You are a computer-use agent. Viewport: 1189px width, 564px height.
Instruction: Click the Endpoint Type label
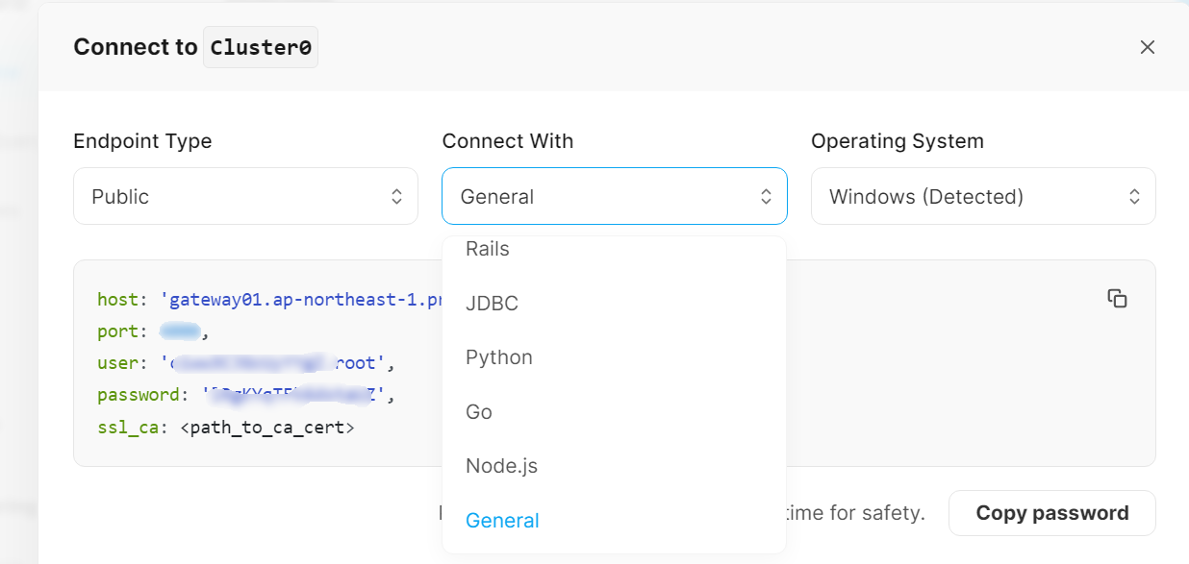click(142, 141)
